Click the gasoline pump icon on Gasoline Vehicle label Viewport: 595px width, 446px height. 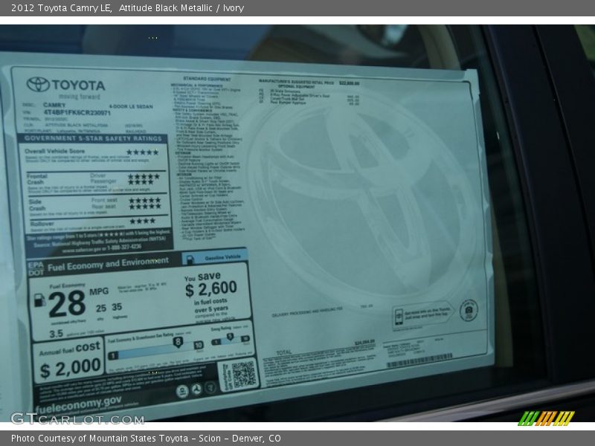[191, 258]
